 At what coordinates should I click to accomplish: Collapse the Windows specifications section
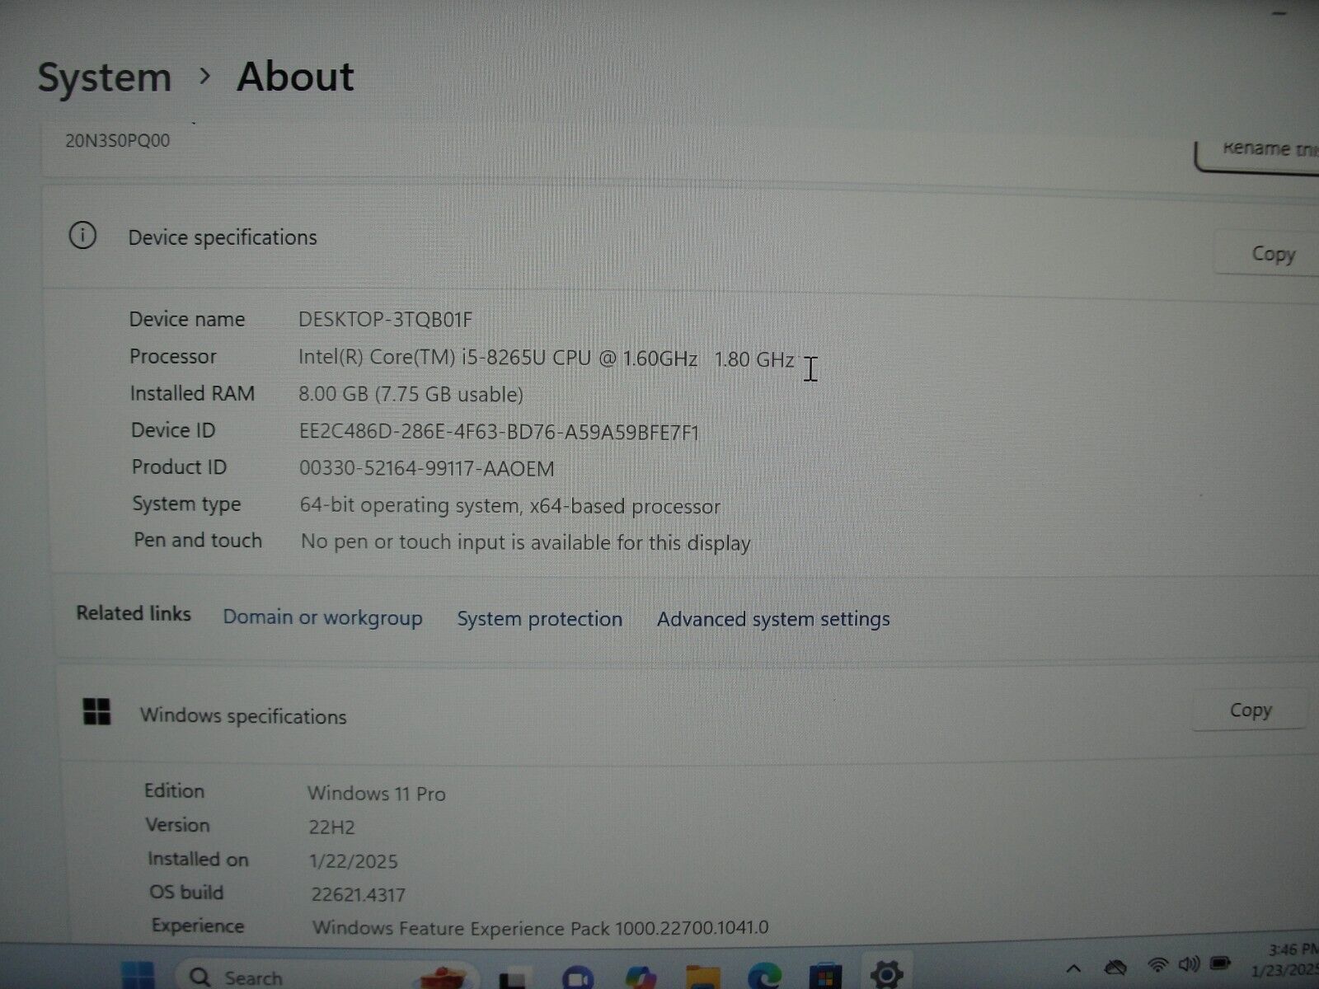tap(243, 716)
